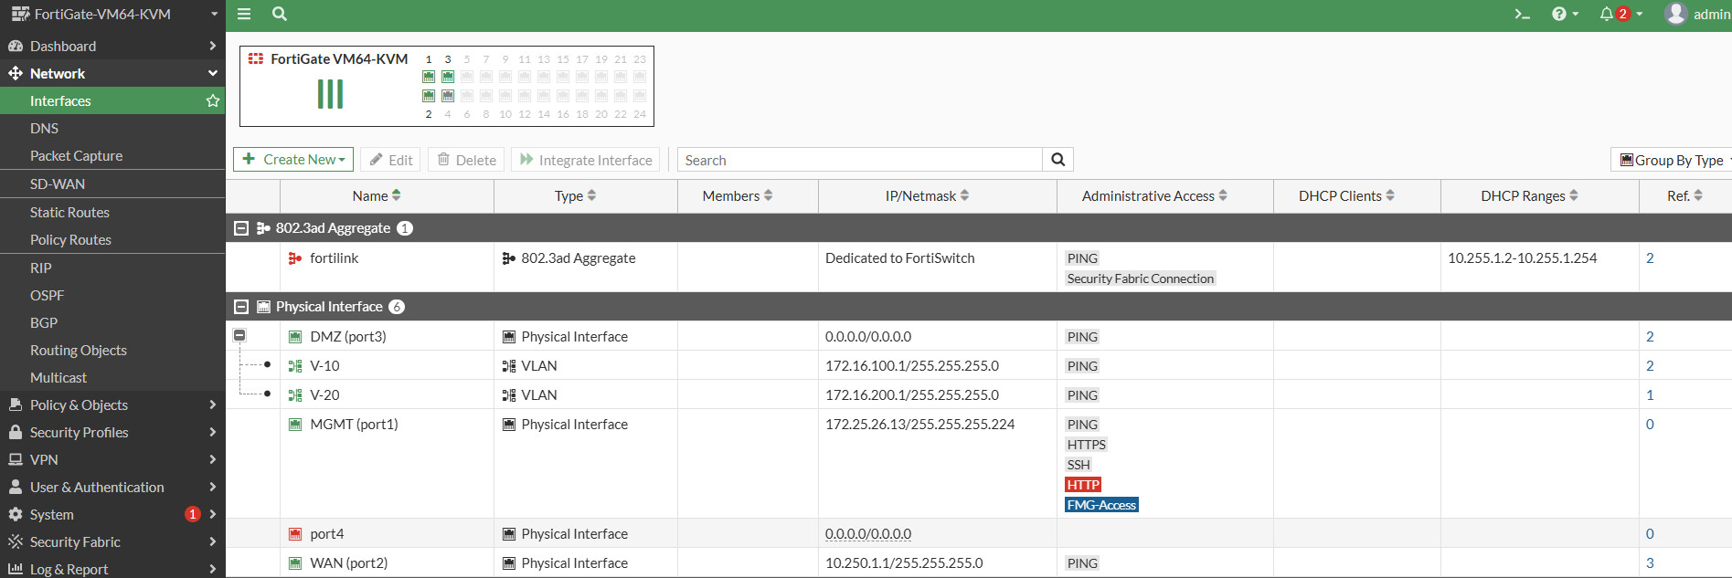Open reference count link for V-20
This screenshot has width=1732, height=578.
point(1650,395)
